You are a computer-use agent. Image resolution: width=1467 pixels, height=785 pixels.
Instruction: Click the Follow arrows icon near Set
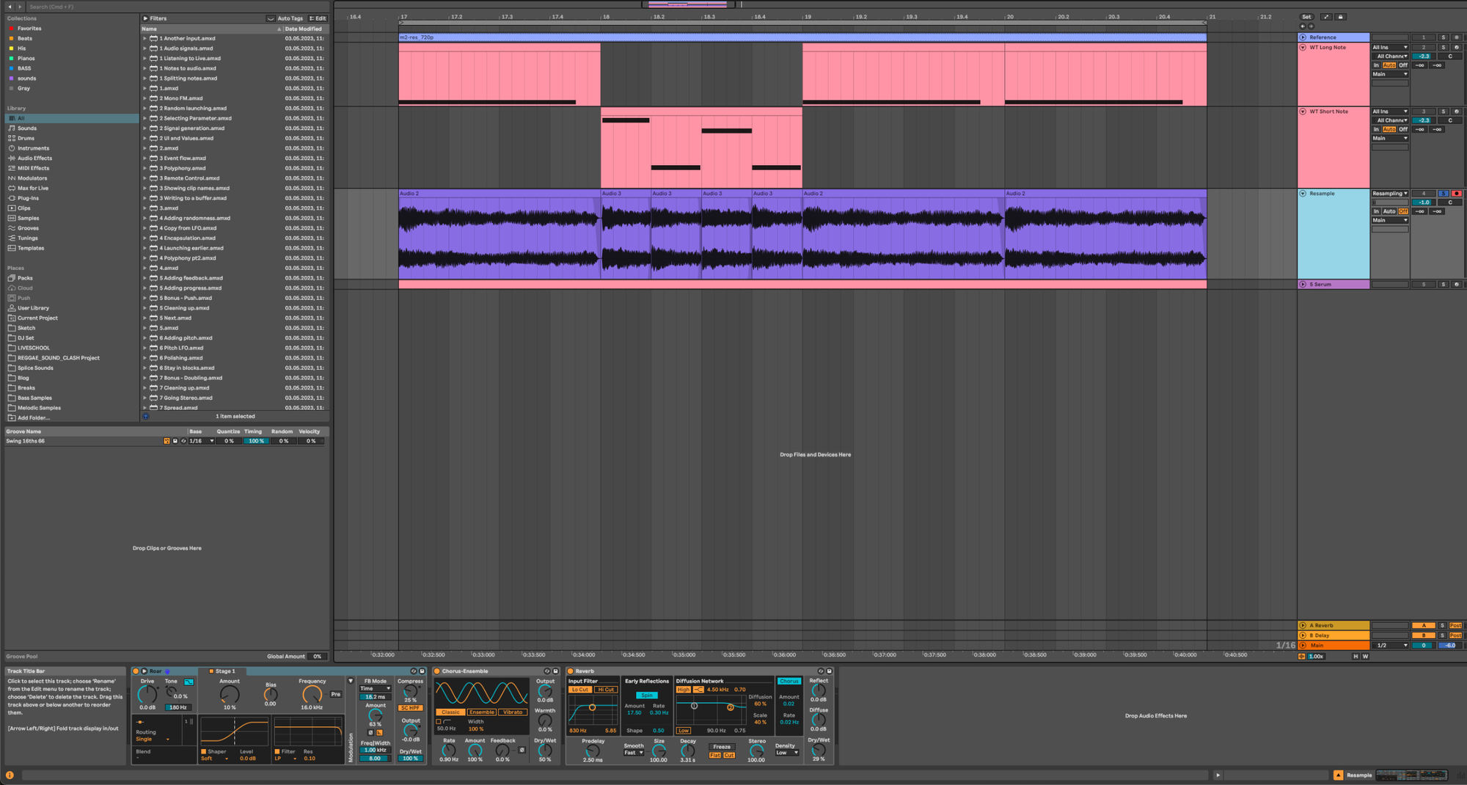tap(1326, 17)
